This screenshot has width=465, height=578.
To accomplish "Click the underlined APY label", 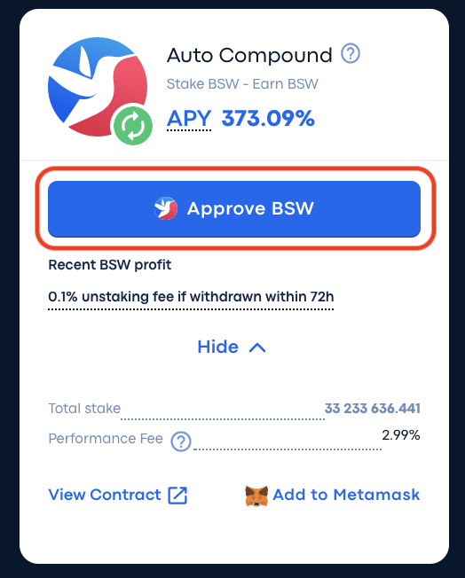I will 189,119.
